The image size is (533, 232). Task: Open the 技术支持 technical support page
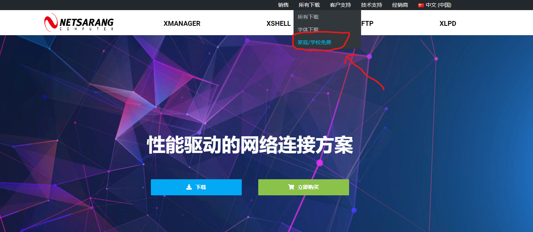(x=371, y=5)
